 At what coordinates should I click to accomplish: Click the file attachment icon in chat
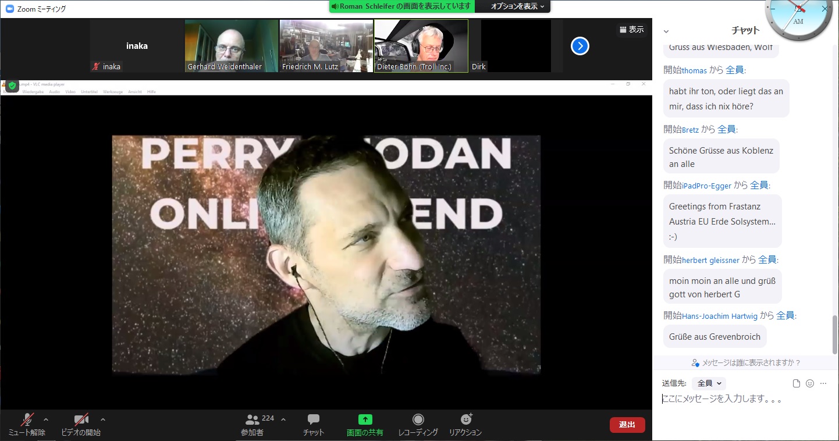tap(797, 383)
